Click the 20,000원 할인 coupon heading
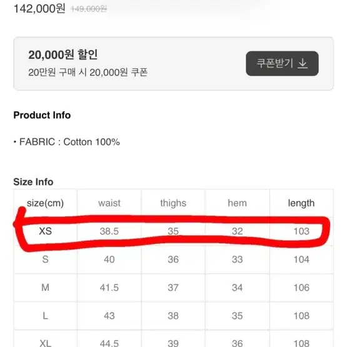347x347 pixels. click(63, 54)
